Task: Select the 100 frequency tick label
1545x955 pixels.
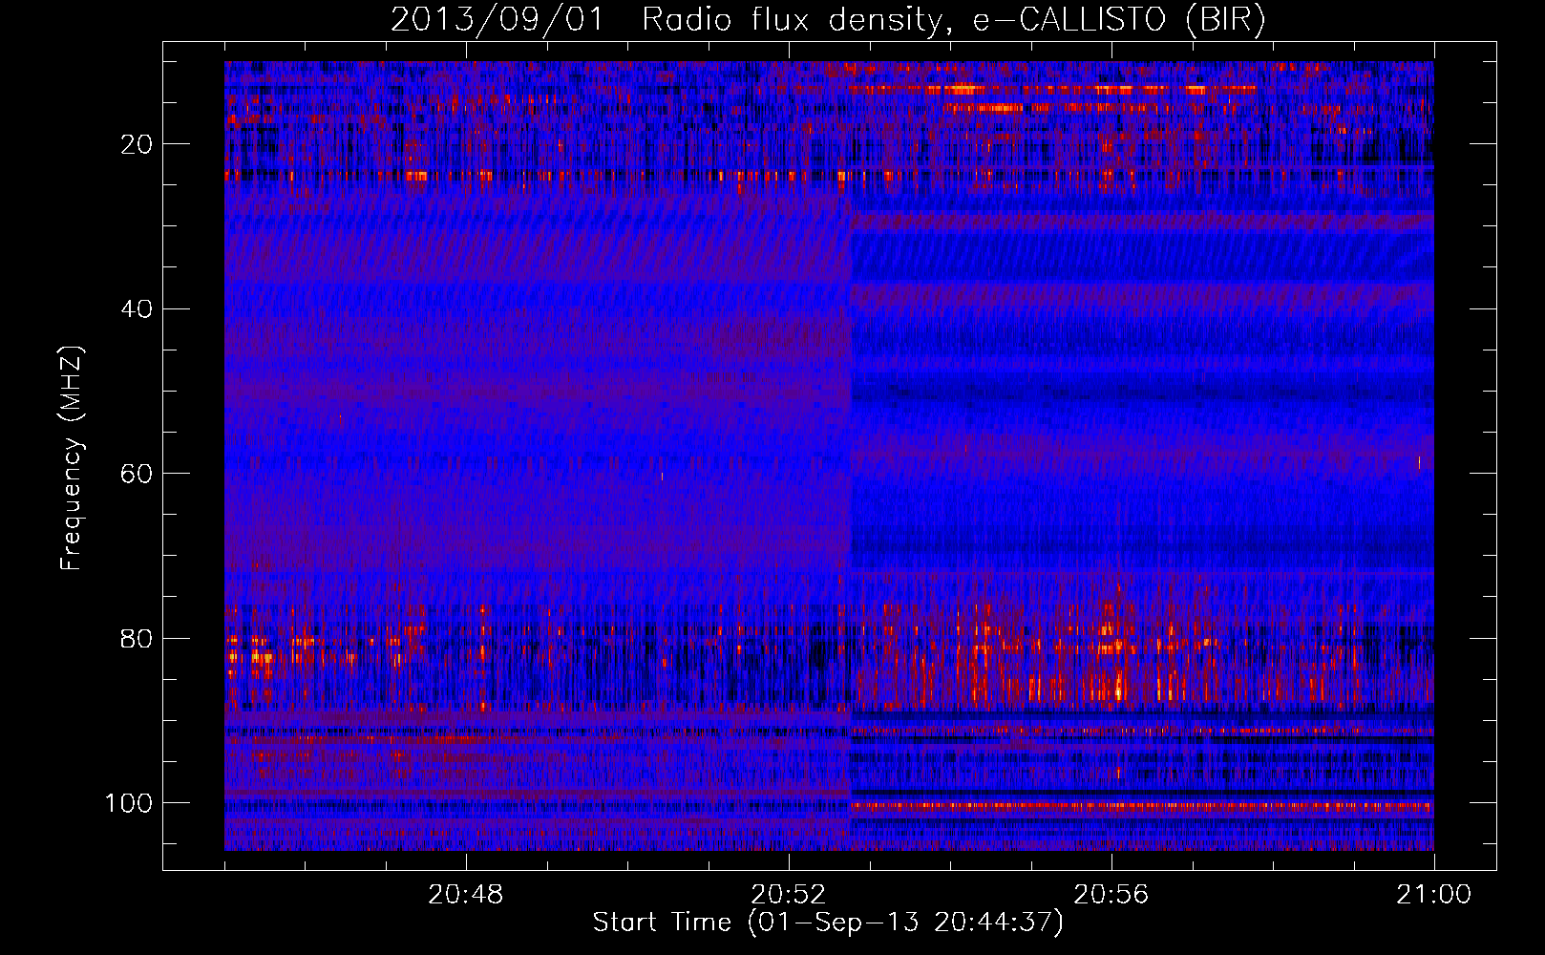Action: pyautogui.click(x=129, y=803)
